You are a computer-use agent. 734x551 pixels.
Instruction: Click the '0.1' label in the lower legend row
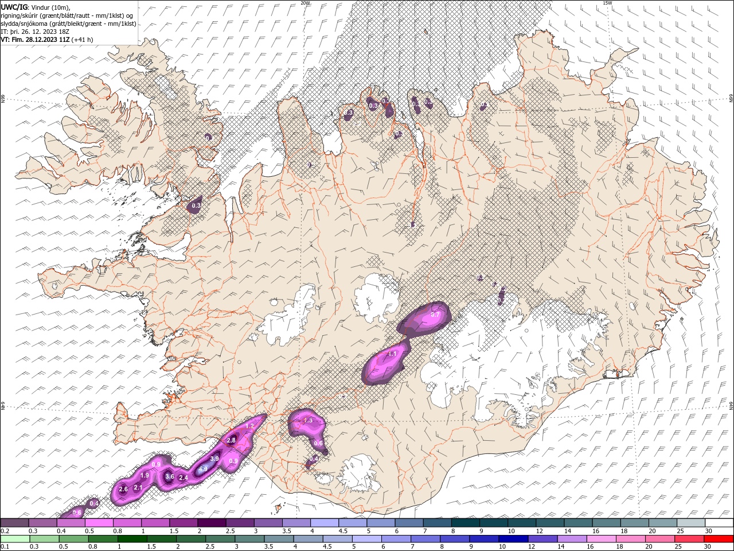(5, 547)
